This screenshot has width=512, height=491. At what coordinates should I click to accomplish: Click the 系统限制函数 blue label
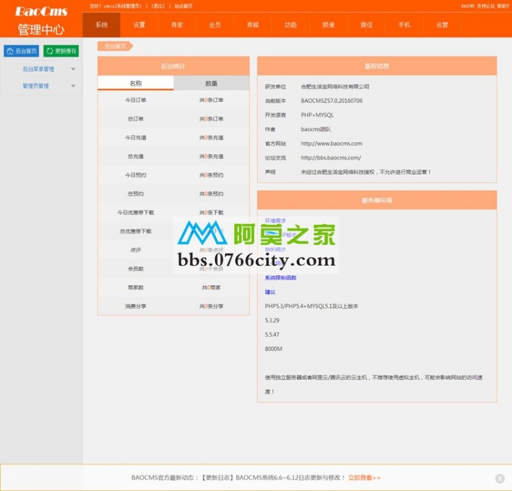[281, 278]
